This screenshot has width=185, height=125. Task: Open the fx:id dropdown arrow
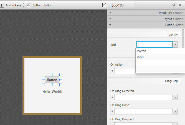175,45
